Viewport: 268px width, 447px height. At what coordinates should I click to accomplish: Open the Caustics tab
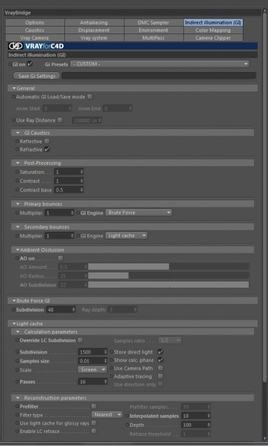[x=35, y=30]
